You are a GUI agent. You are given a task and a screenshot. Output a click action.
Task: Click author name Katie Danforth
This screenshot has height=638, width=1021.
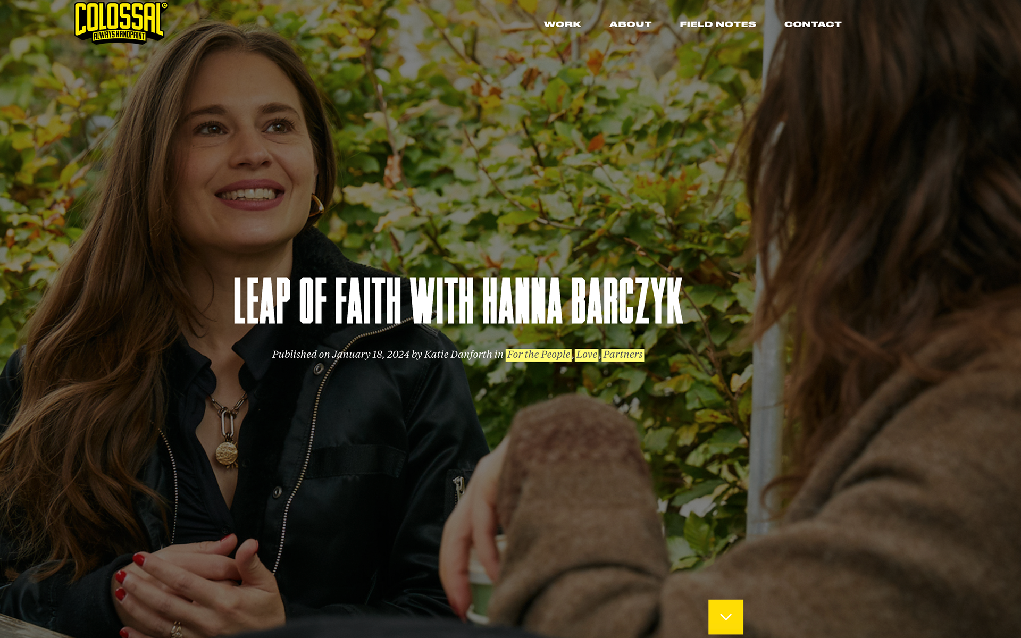tap(458, 355)
